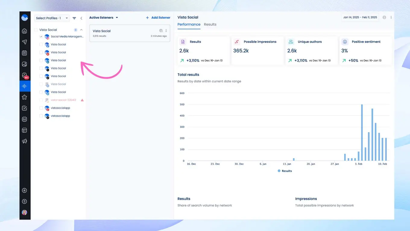Check the first vistasocialapp profile checkbox

click(41, 108)
